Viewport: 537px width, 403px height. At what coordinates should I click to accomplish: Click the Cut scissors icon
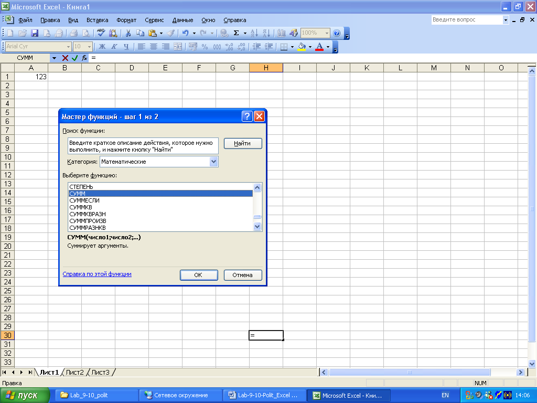128,33
